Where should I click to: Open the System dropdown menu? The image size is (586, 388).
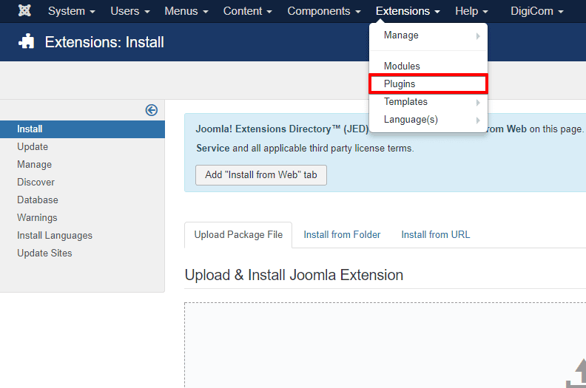click(71, 11)
